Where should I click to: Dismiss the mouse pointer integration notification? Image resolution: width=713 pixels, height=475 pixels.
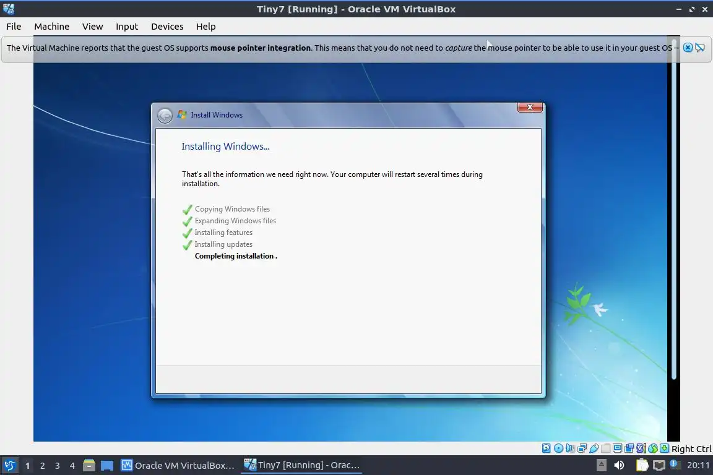click(688, 47)
